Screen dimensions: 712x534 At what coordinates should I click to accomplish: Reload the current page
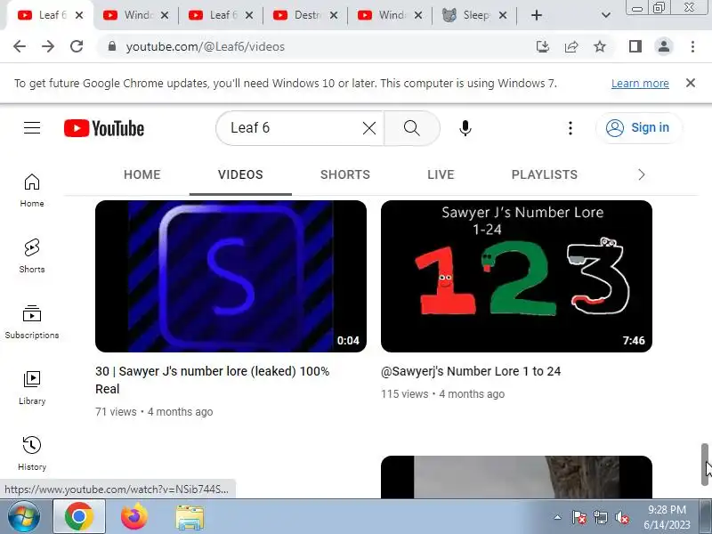[77, 46]
